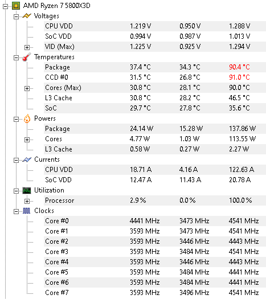
Task: Click the Clocks square-wave icon
Action: click(x=27, y=211)
